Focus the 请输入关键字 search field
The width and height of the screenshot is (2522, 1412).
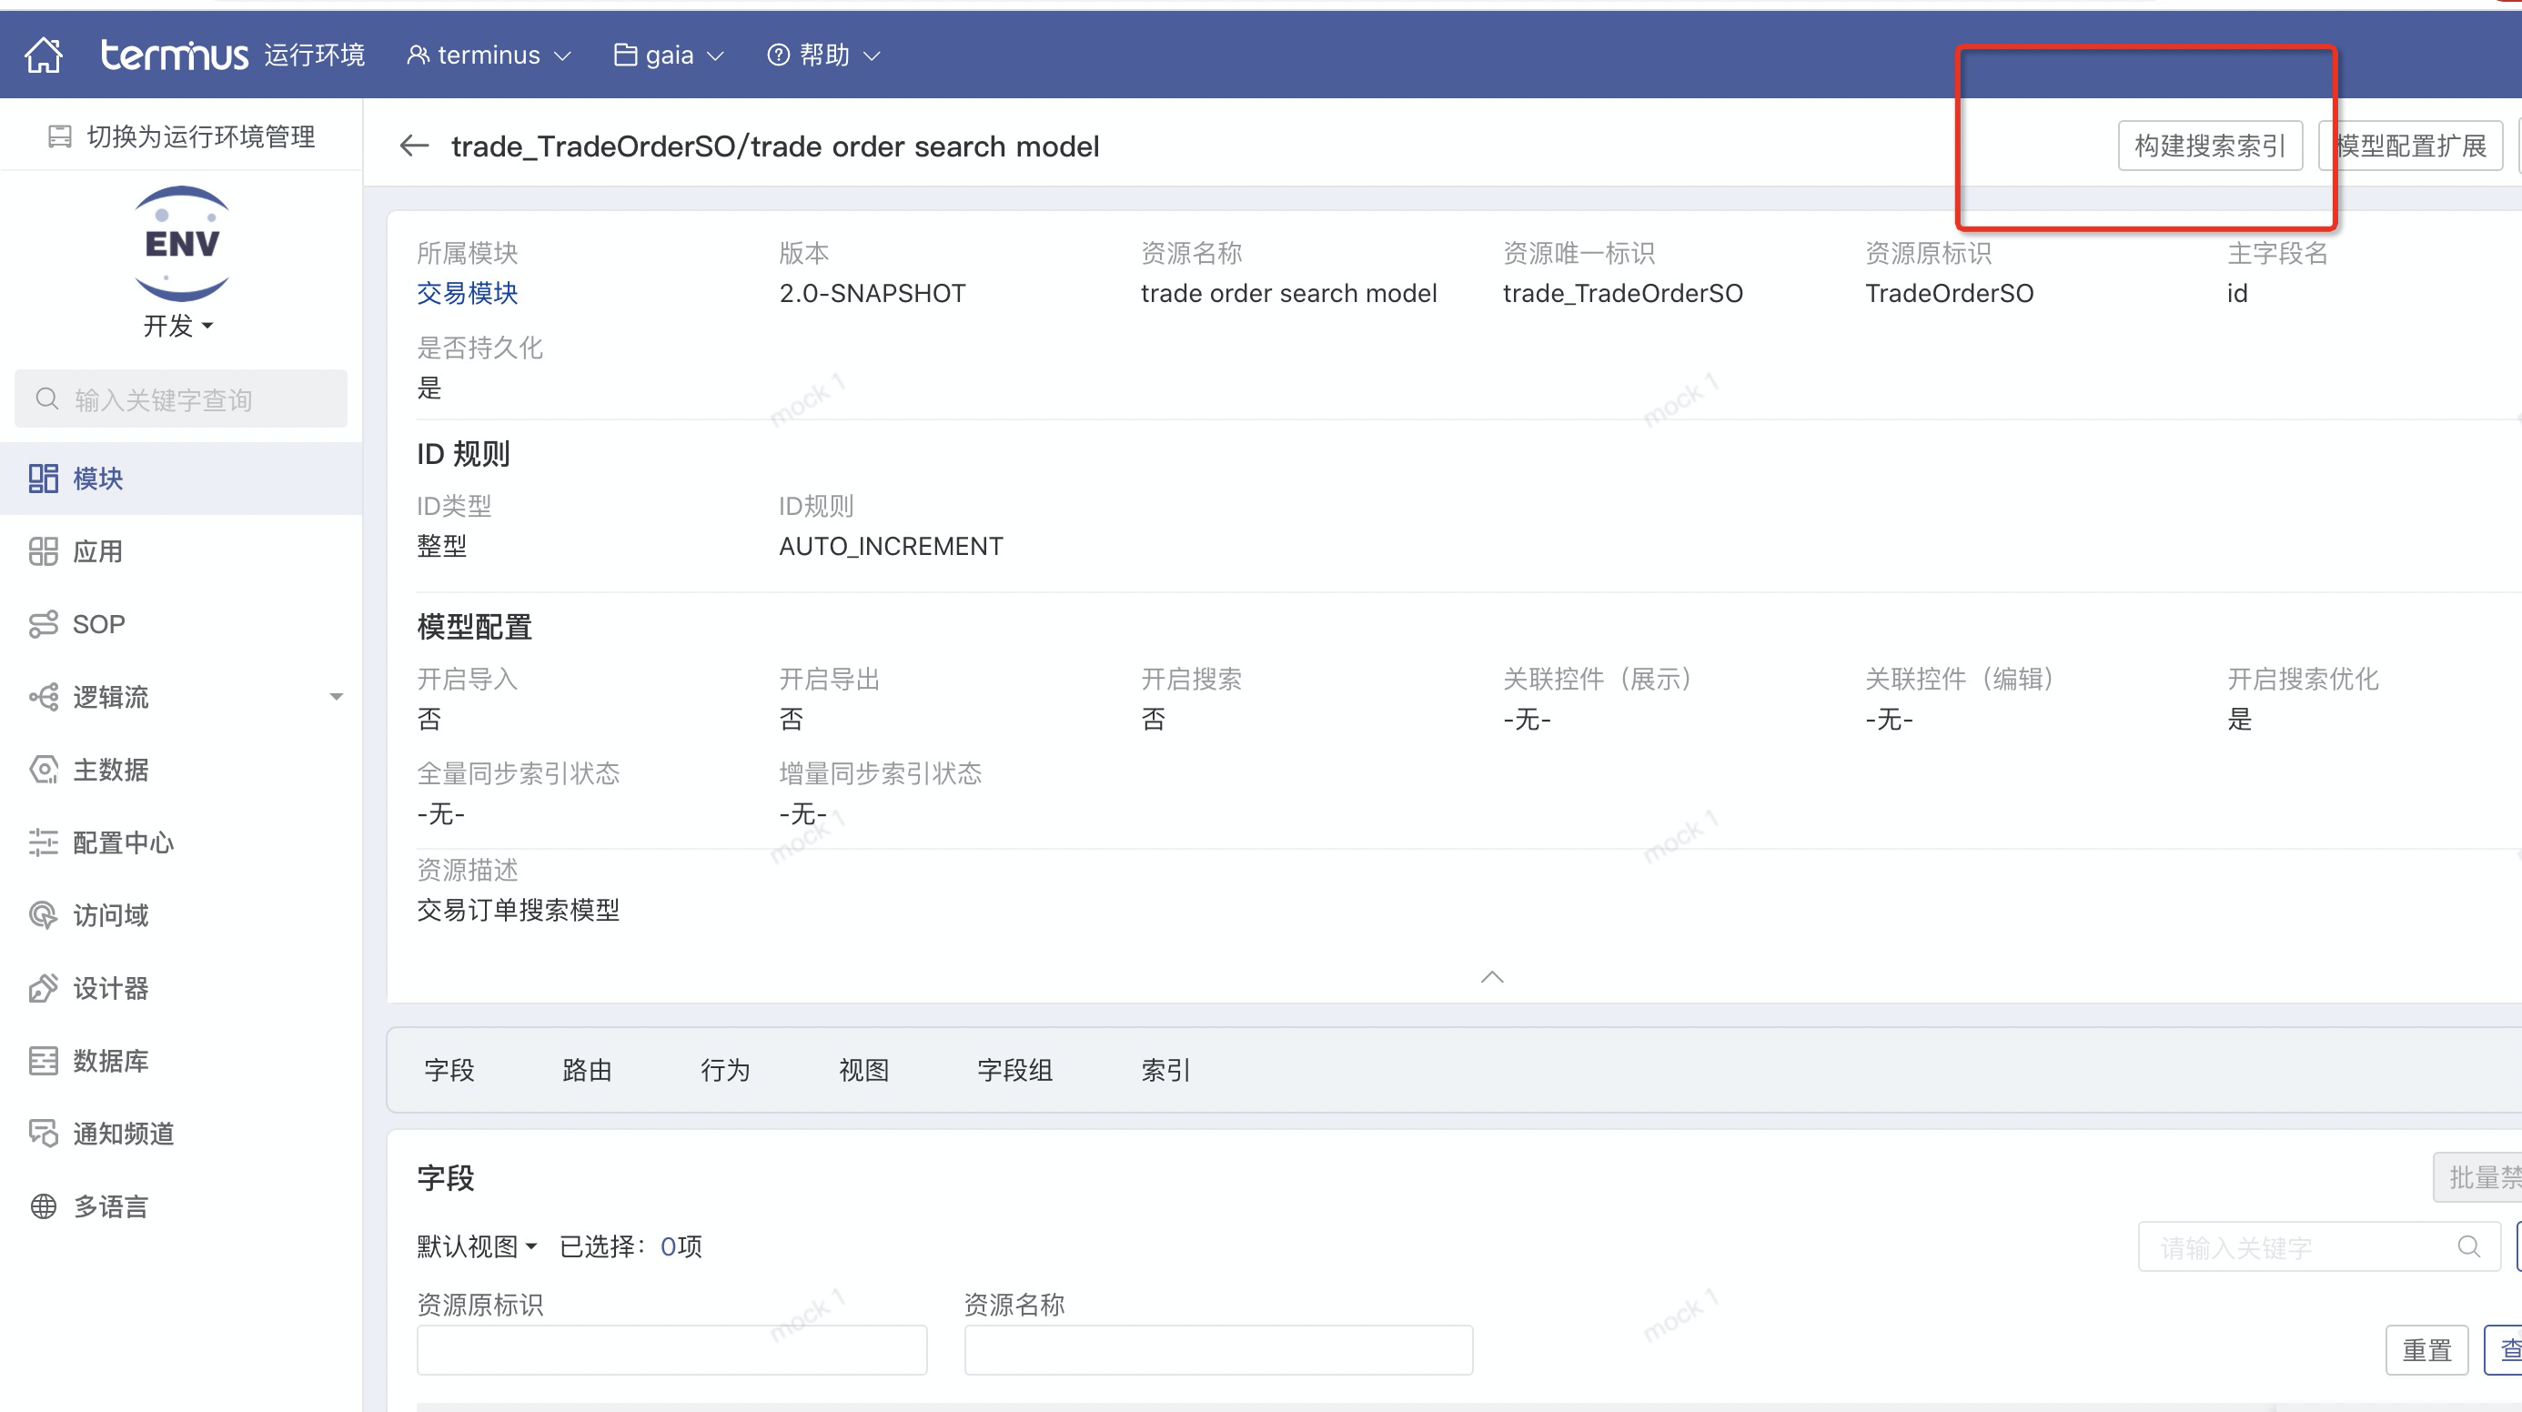pyautogui.click(x=2319, y=1246)
